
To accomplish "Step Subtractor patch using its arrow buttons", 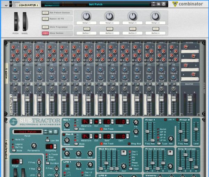I will (x=45, y=132).
